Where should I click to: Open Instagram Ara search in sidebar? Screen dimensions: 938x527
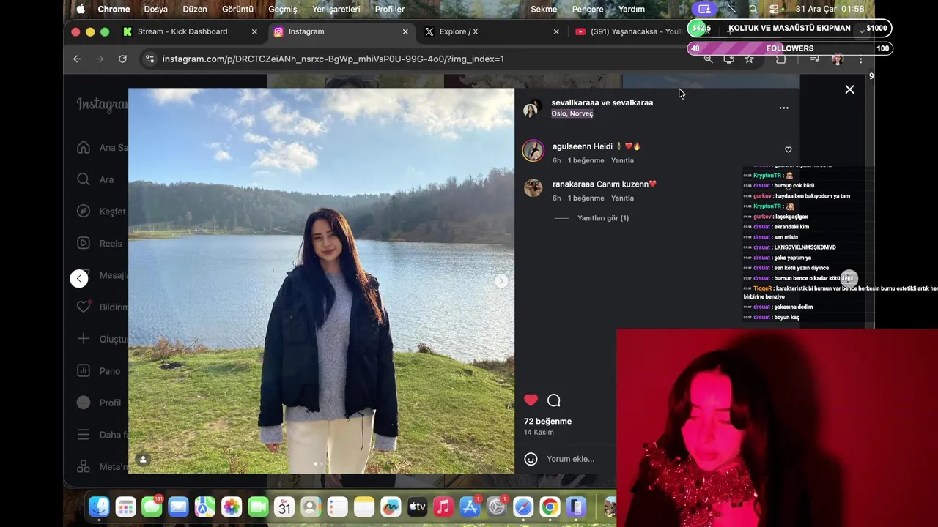pyautogui.click(x=84, y=179)
